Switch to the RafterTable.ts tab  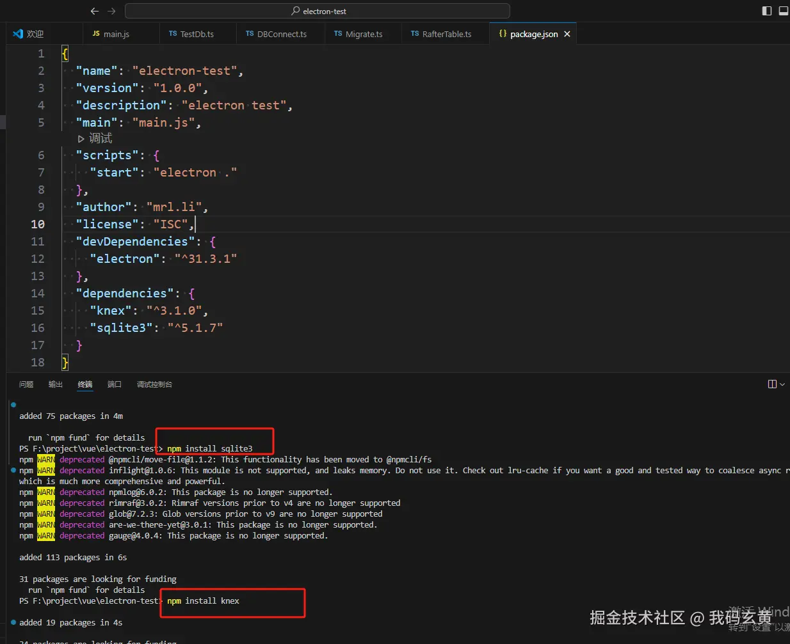click(445, 34)
